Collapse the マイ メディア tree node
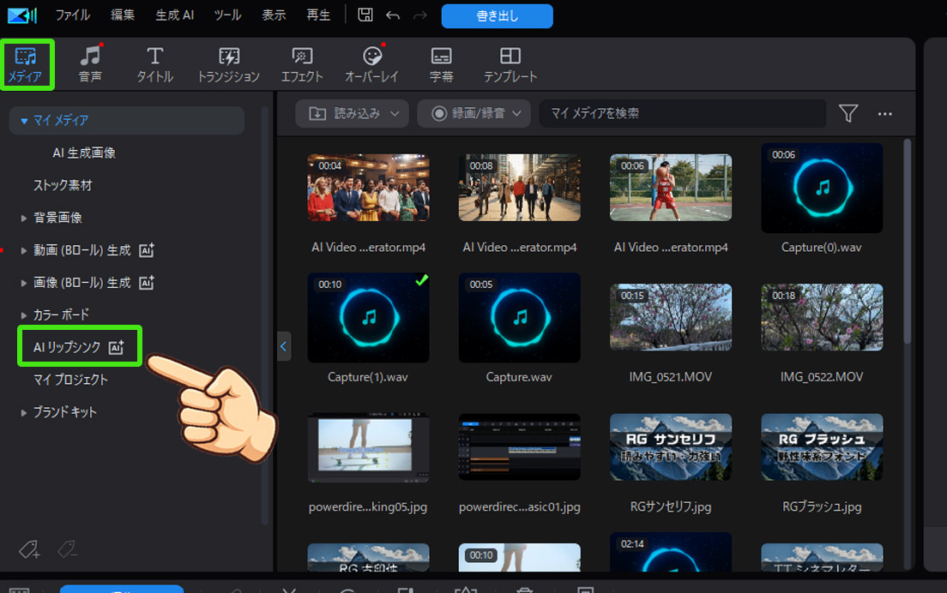 tap(24, 121)
